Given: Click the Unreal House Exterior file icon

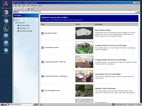Looking at the screenshot, I should (x=43, y=47).
